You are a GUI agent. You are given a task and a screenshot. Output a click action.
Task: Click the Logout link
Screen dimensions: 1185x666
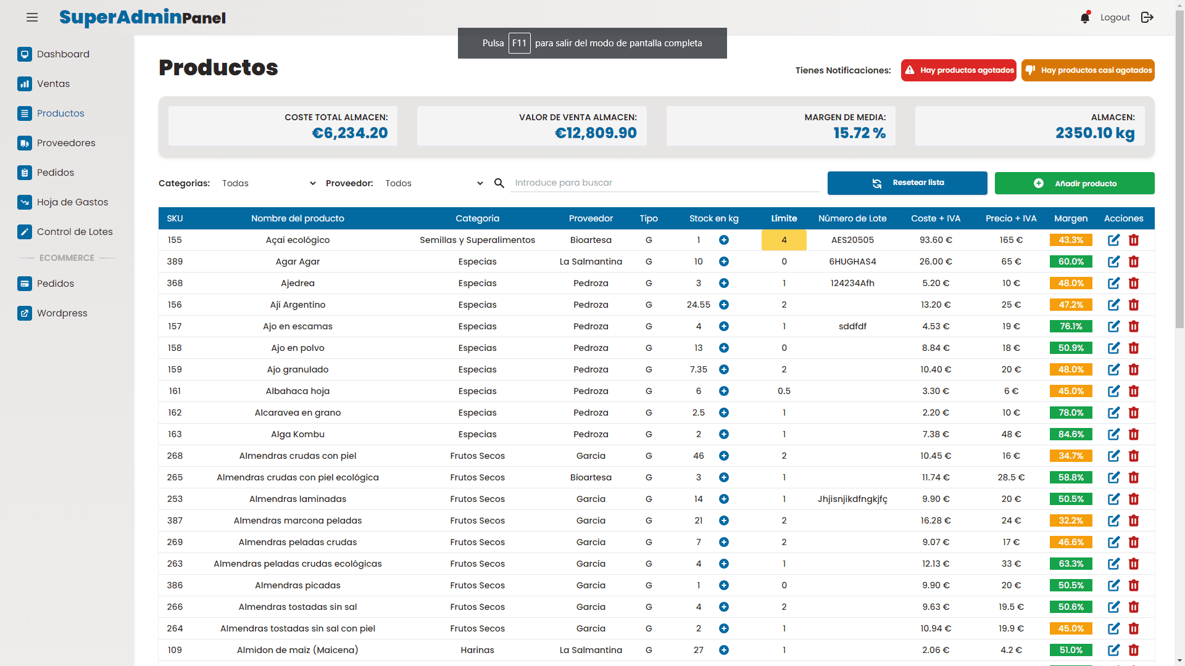click(x=1115, y=17)
